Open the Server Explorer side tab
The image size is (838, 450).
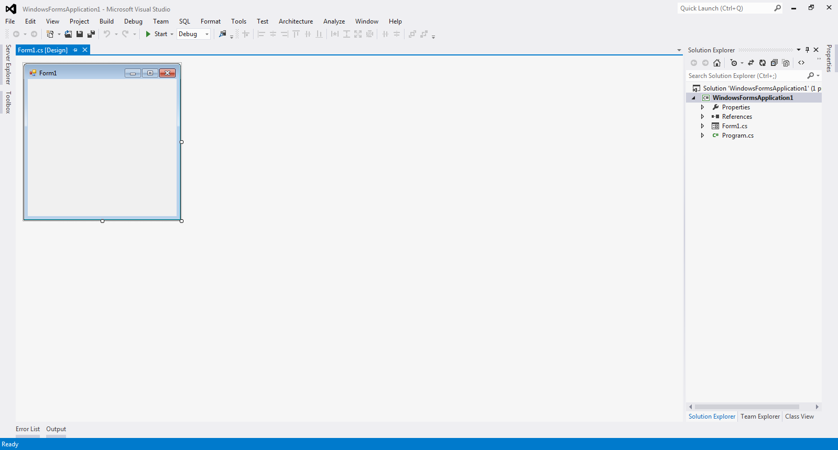point(8,64)
